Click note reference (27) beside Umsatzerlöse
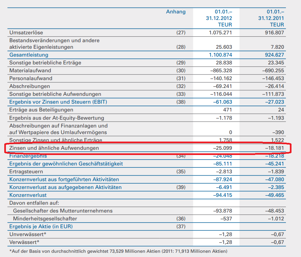 point(181,33)
